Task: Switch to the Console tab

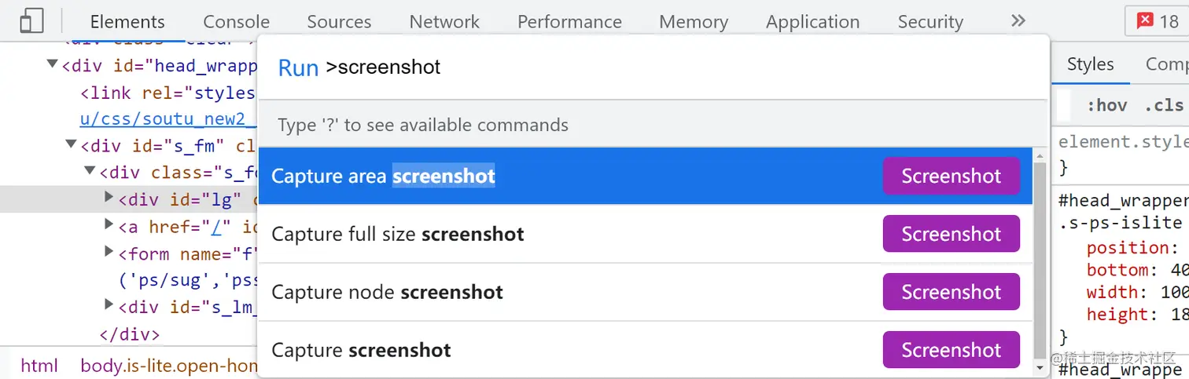Action: 236,21
